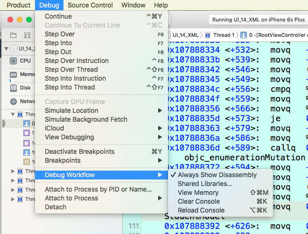The height and width of the screenshot is (234, 308).
Task: Choose Reload Console in submenu
Action: tap(220, 210)
